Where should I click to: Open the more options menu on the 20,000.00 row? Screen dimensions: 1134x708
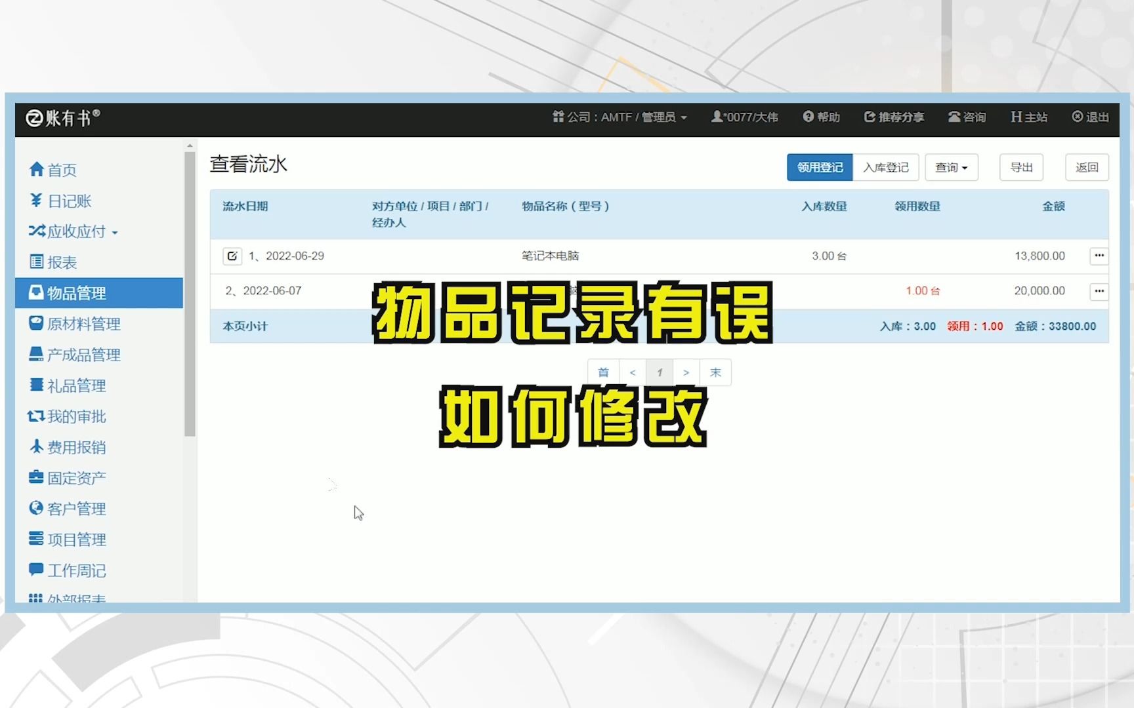1099,290
